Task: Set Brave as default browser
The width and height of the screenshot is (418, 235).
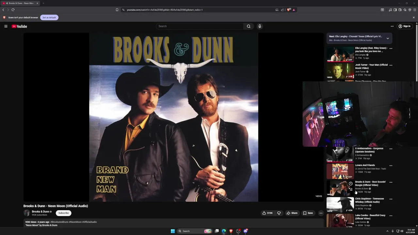Action: [49, 17]
